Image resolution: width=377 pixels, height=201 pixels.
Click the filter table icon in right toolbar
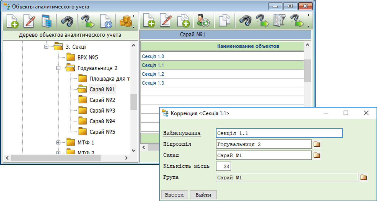point(279,21)
